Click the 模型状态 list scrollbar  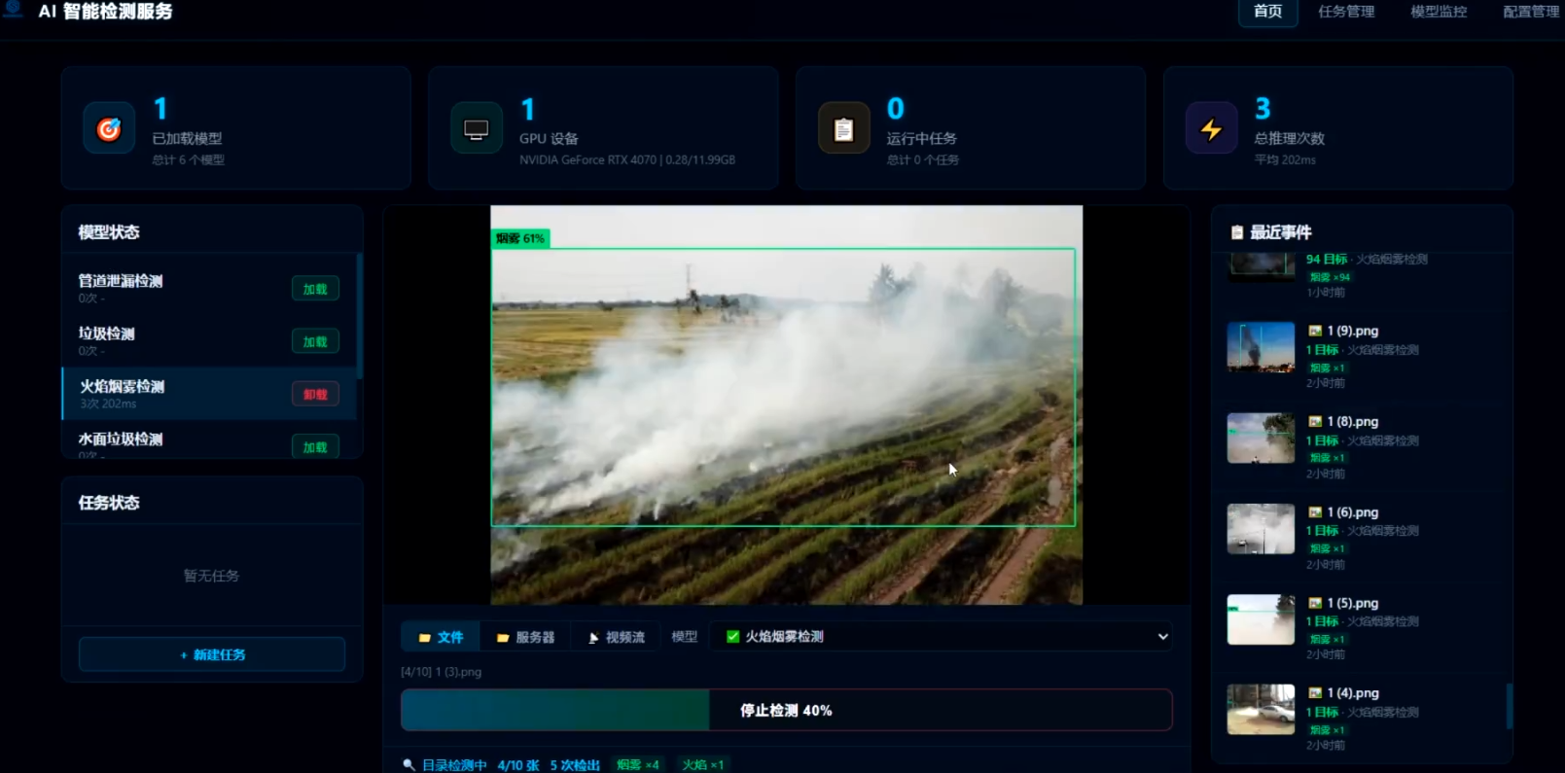click(360, 316)
